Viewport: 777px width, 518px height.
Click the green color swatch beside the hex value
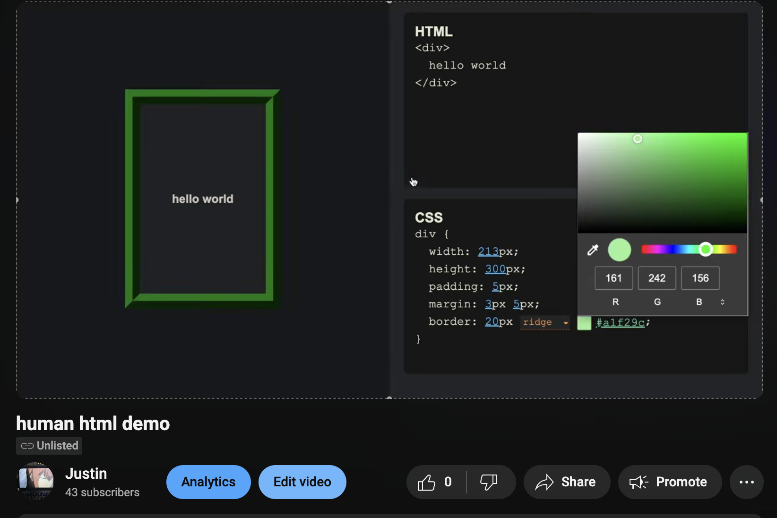584,323
